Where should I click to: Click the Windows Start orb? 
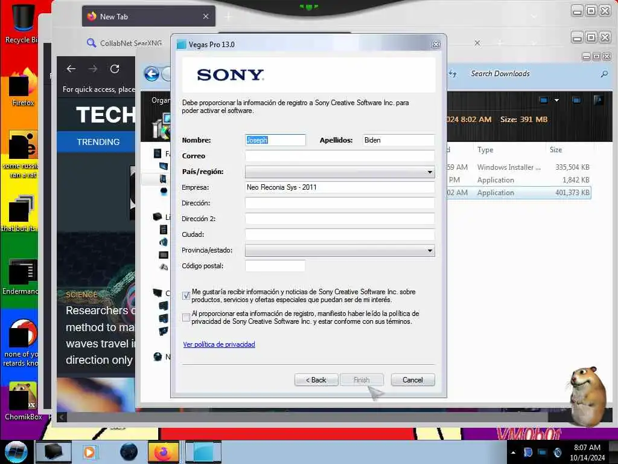(x=16, y=452)
